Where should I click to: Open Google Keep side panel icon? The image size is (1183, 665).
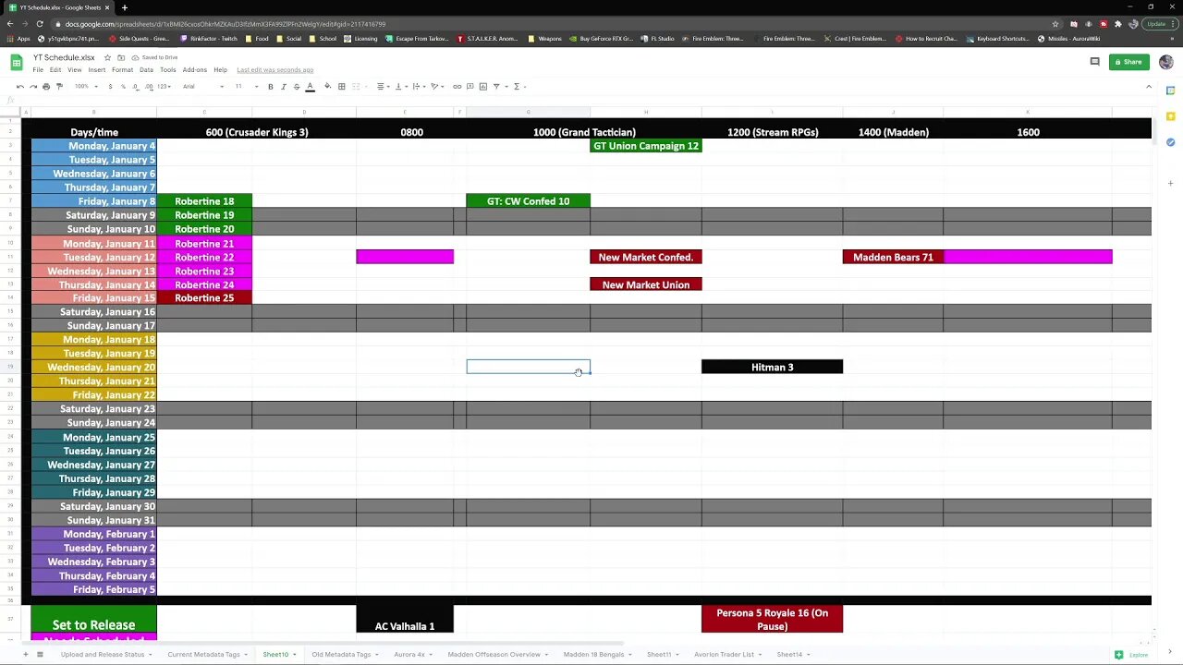pos(1170,116)
